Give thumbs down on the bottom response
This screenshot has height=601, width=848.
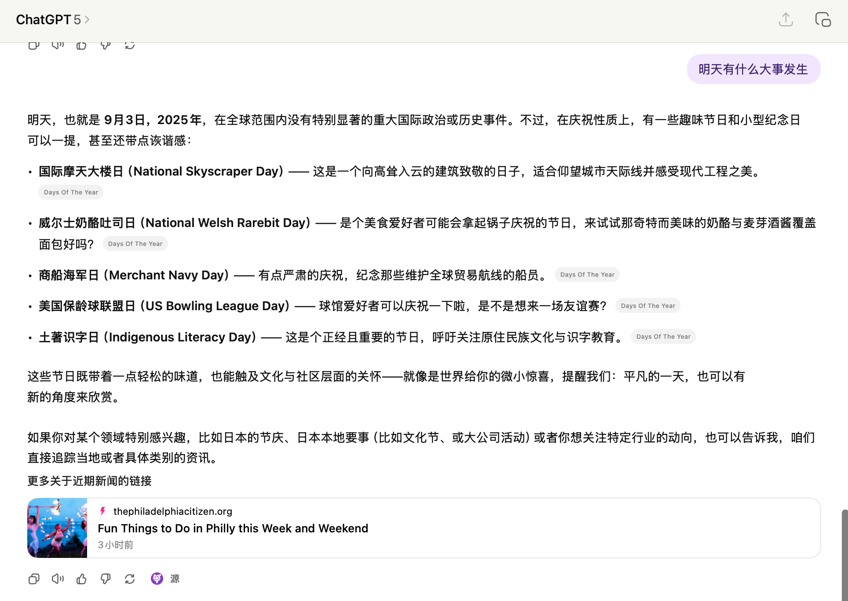click(106, 579)
